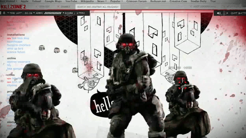246x138 pixels.
Task: Click the Killzone 2 logo
Action: (x=13, y=7)
